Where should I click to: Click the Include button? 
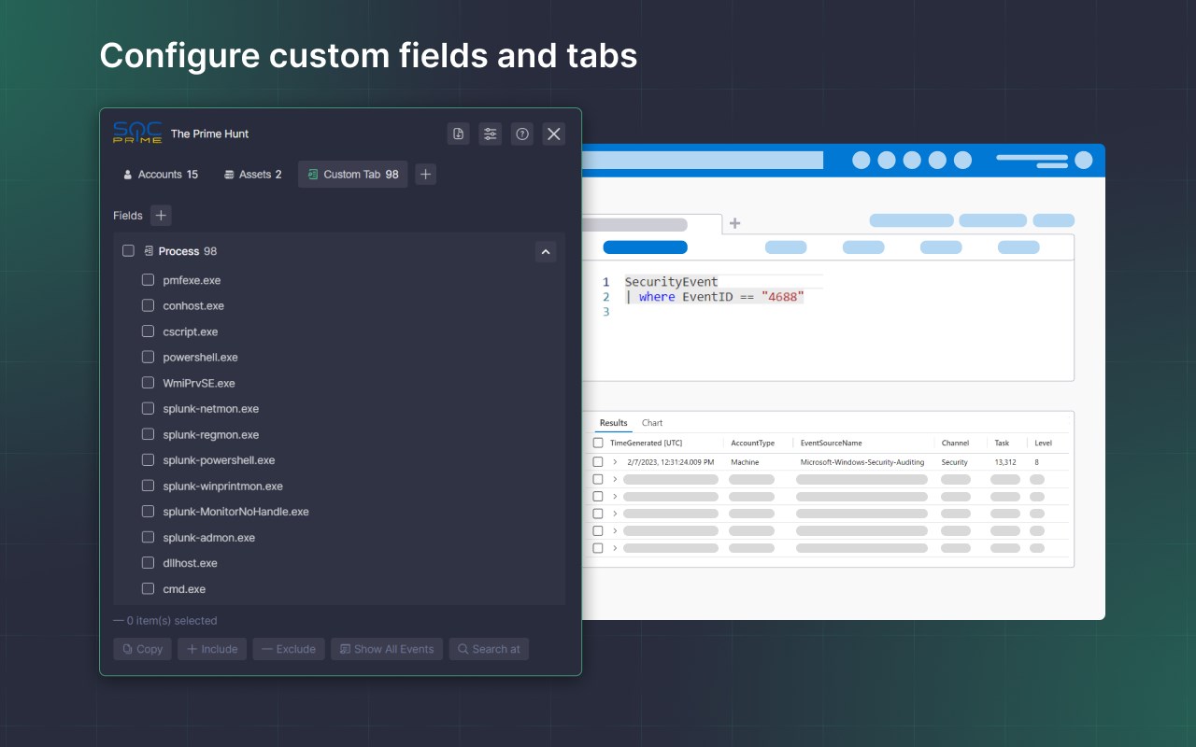point(212,649)
